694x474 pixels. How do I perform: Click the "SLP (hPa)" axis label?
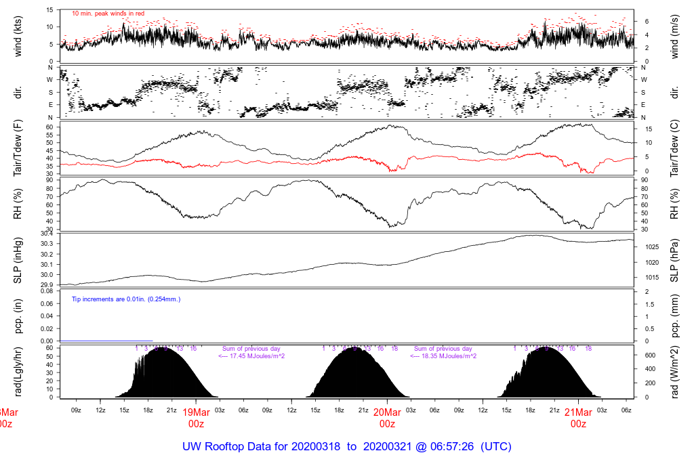pyautogui.click(x=674, y=261)
